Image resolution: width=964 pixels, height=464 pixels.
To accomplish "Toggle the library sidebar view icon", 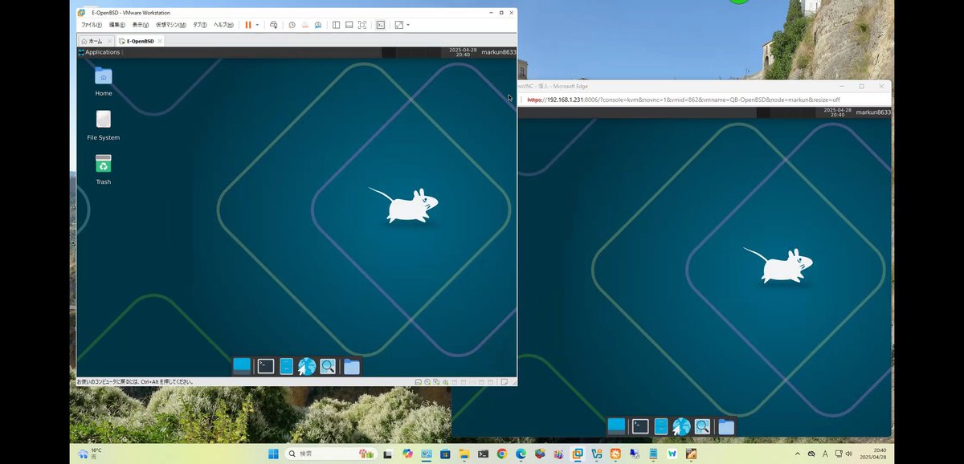I will [x=336, y=25].
